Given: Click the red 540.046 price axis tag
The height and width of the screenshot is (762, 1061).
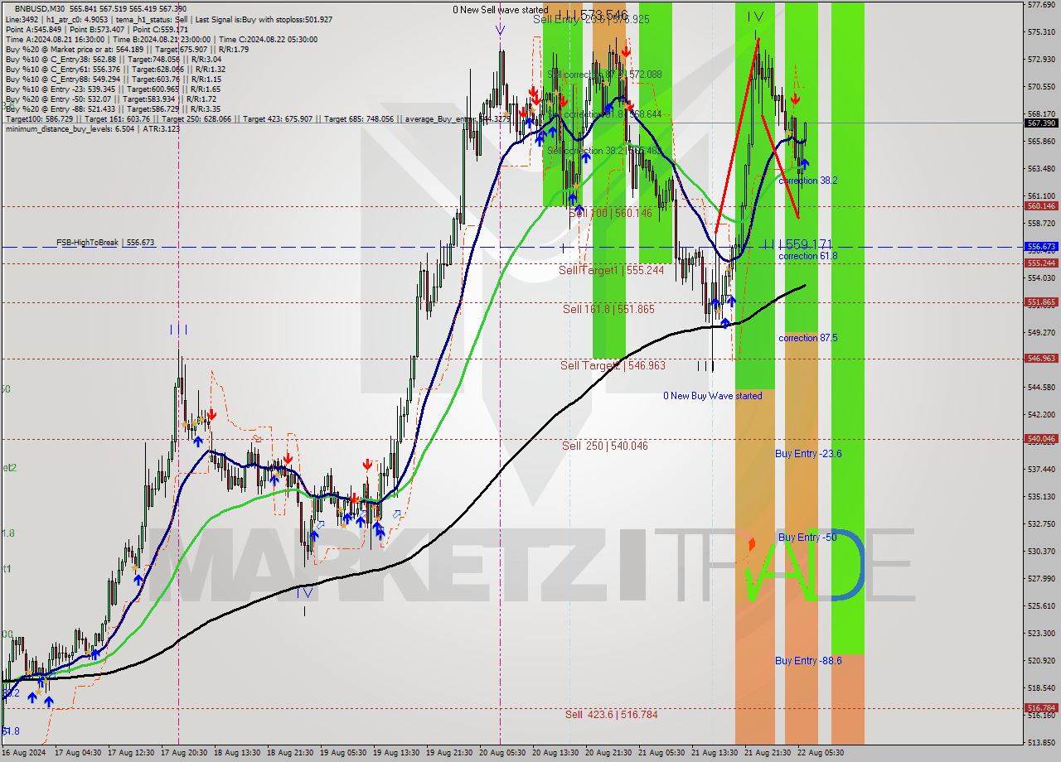Looking at the screenshot, I should (1041, 439).
